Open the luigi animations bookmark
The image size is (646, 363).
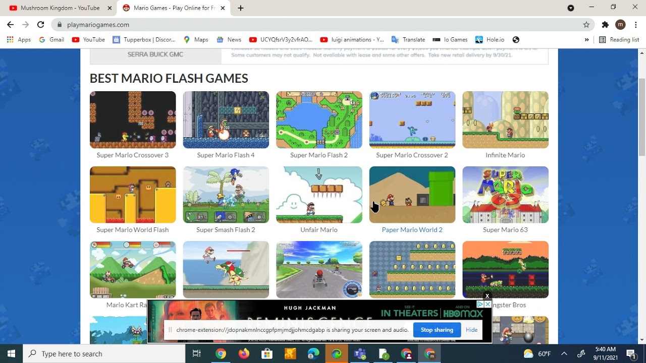(352, 40)
